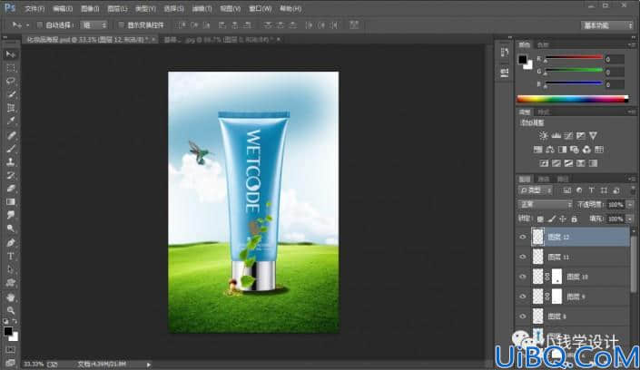
Task: Select the Zoom tool
Action: coord(11,310)
